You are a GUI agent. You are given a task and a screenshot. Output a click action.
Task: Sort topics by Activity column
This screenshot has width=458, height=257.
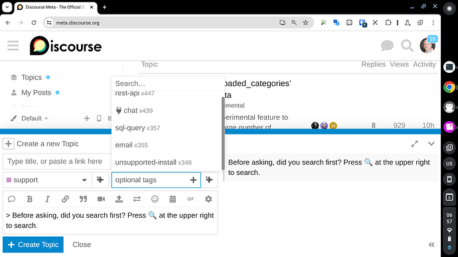[x=424, y=64]
